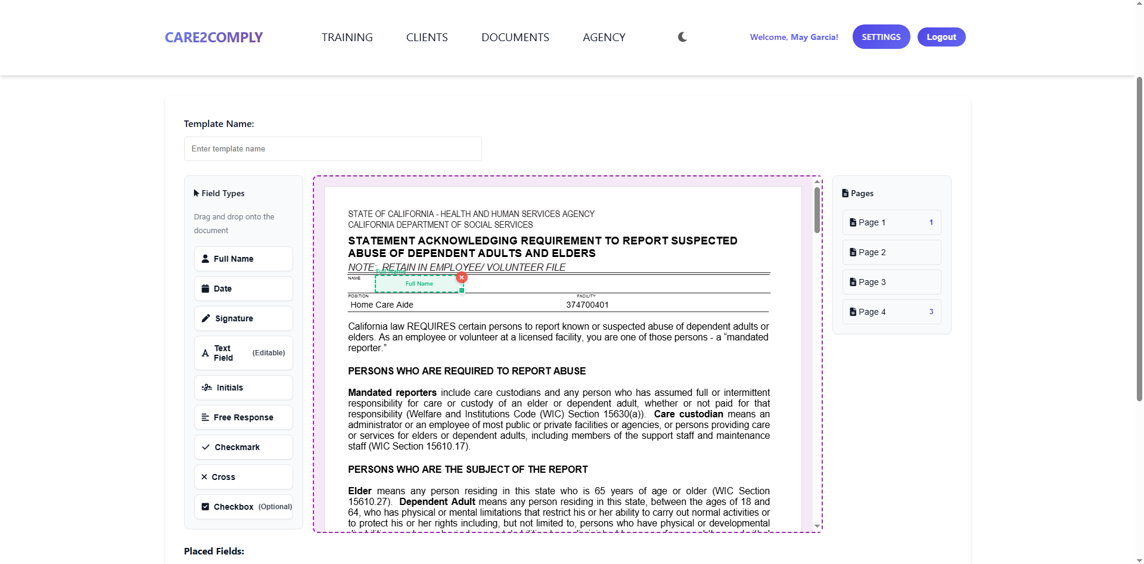Screen dimensions: 1144x564
Task: Remove the placed Full Name field
Action: 462,277
